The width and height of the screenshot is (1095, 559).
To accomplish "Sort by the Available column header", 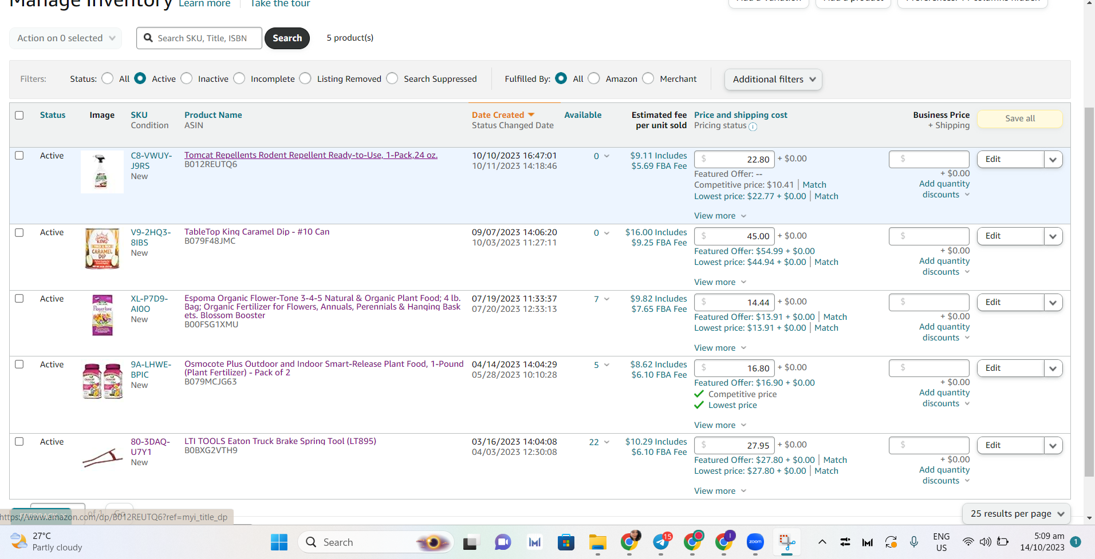I will click(583, 115).
